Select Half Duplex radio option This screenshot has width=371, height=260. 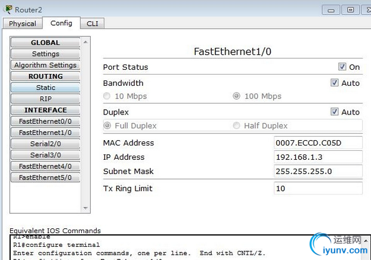pos(236,125)
